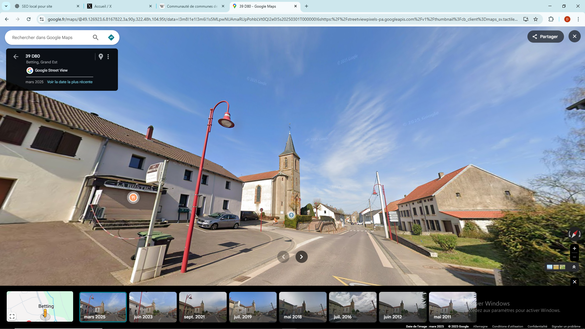The image size is (585, 329).
Task: Click the search magnifier icon in Google Maps
Action: [96, 37]
